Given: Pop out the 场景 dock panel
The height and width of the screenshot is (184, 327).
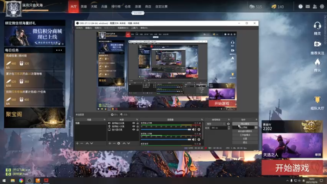Looking at the screenshot, I should click(x=105, y=119).
